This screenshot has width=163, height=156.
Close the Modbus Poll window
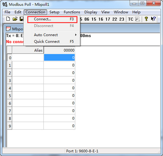pos(154,3)
